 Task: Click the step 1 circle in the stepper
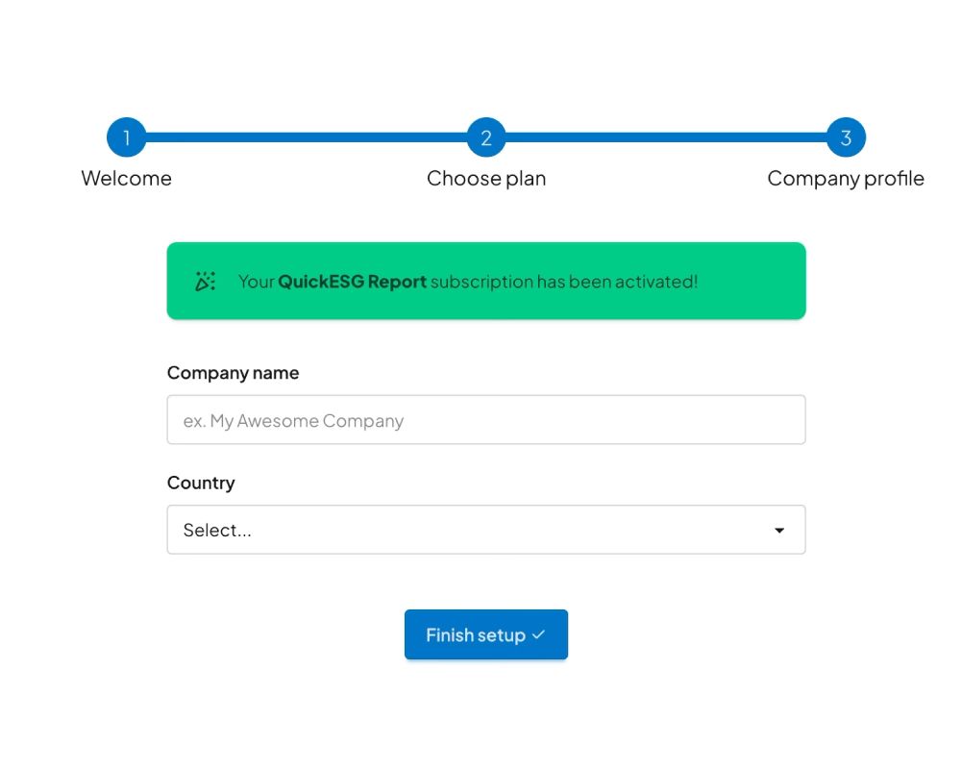click(x=126, y=137)
